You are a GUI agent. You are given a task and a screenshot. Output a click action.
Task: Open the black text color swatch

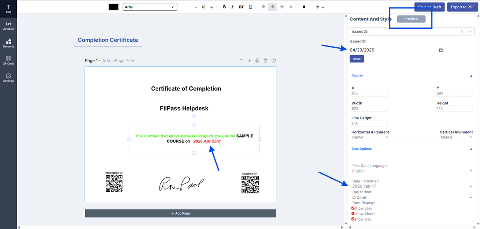[x=114, y=7]
